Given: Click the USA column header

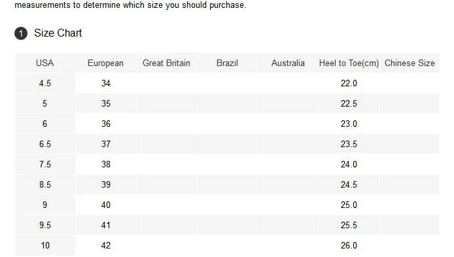Looking at the screenshot, I should pyautogui.click(x=45, y=63).
